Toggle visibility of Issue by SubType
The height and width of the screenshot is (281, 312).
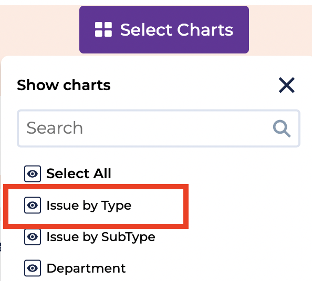[33, 237]
